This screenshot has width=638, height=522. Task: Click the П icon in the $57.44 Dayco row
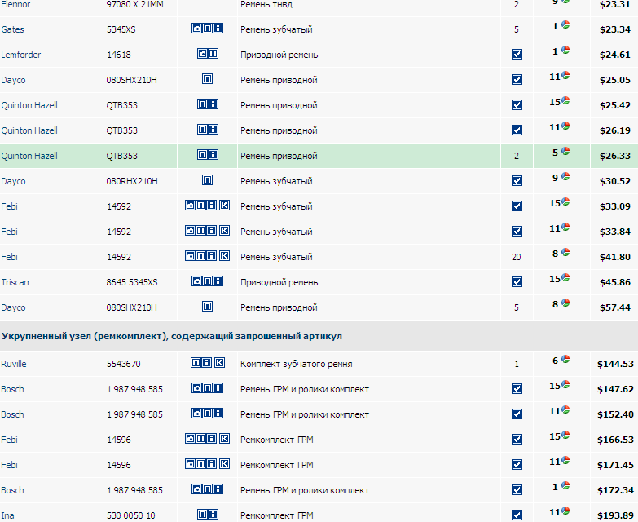(x=208, y=306)
